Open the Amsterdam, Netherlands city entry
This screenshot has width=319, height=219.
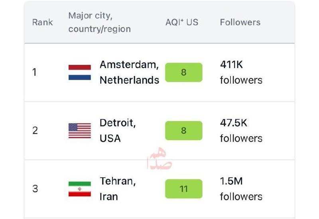pos(129,72)
